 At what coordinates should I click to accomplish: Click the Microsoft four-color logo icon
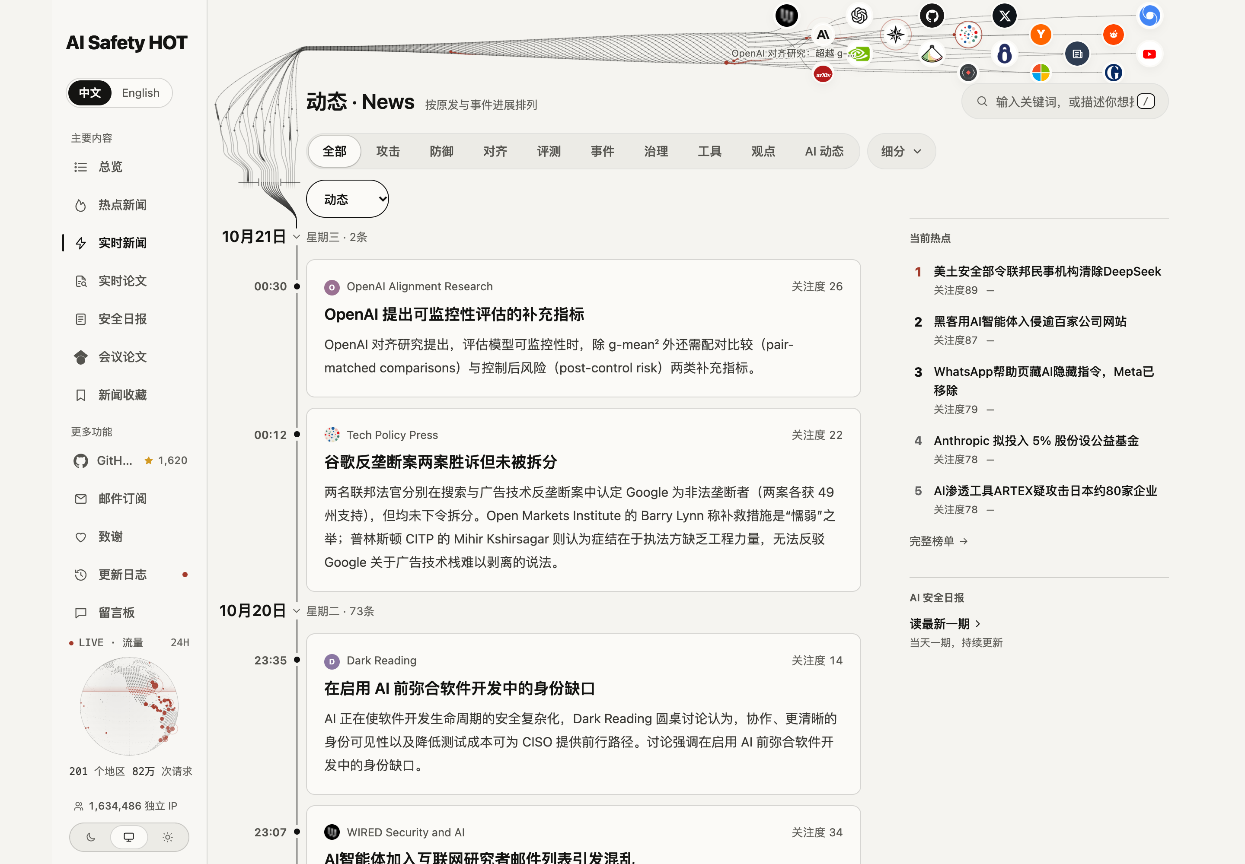[x=1040, y=73]
